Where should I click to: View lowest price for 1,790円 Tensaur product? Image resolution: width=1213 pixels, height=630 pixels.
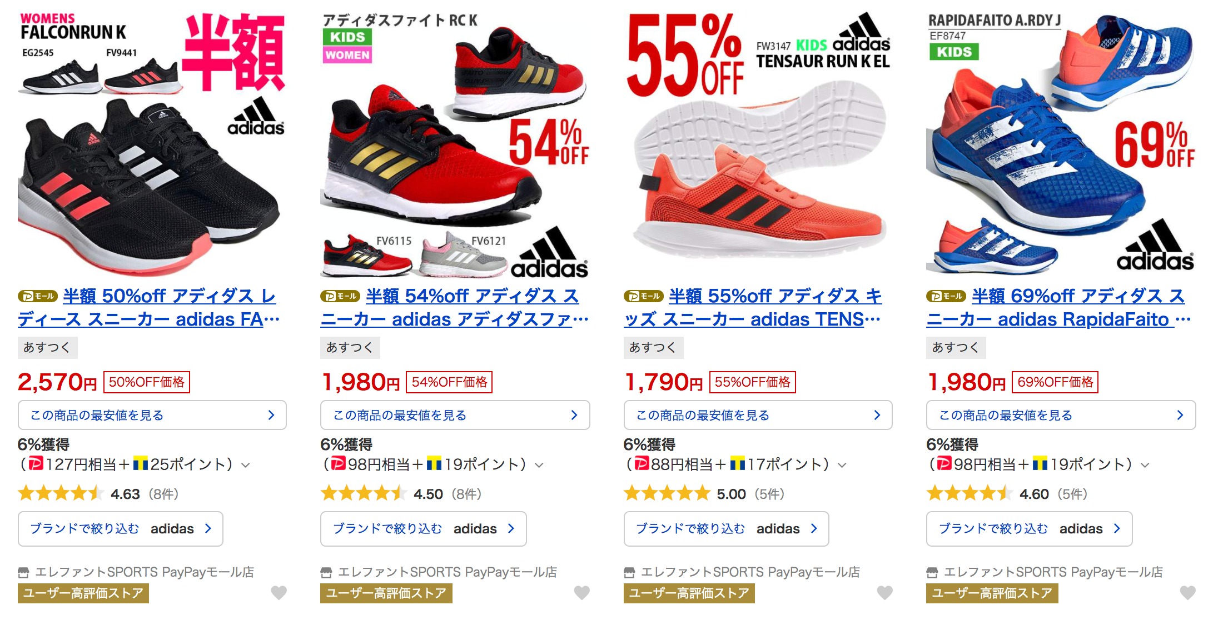point(758,415)
